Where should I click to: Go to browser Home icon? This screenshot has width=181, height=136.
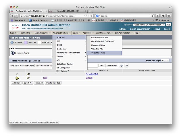(x=169, y=16)
